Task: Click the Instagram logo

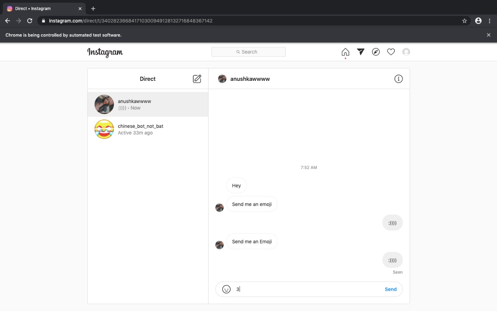Action: point(105,52)
